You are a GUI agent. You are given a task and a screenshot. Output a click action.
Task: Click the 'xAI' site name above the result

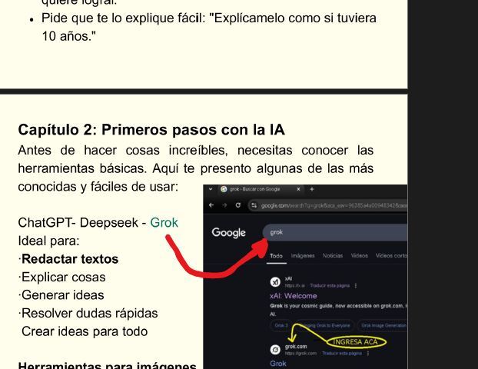[x=288, y=278]
